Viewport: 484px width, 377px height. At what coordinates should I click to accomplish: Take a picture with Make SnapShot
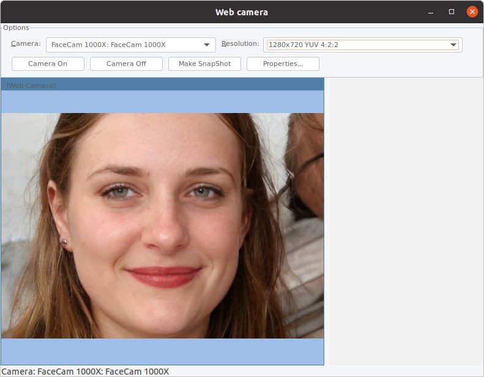pos(204,64)
